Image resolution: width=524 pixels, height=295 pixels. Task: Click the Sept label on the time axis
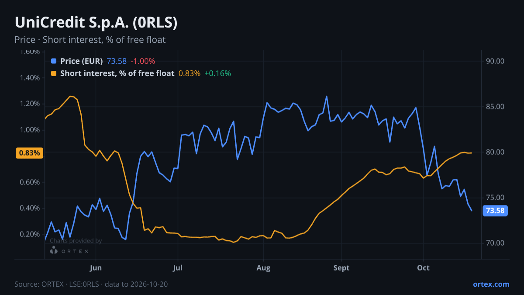[x=341, y=268]
